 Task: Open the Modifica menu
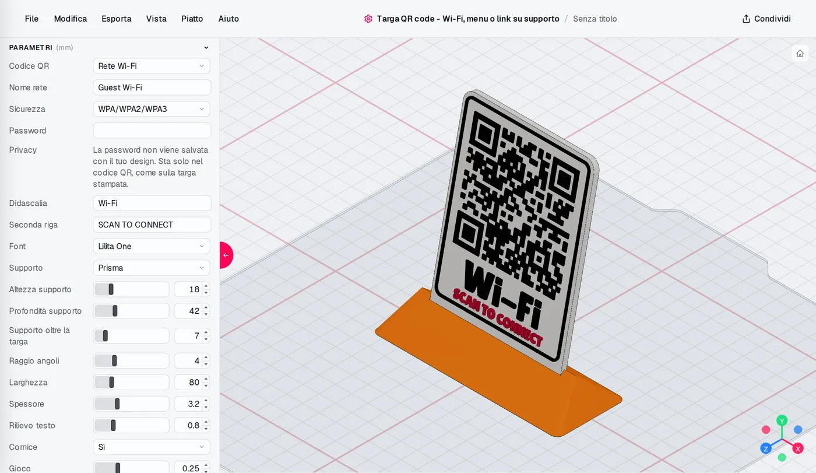(71, 19)
